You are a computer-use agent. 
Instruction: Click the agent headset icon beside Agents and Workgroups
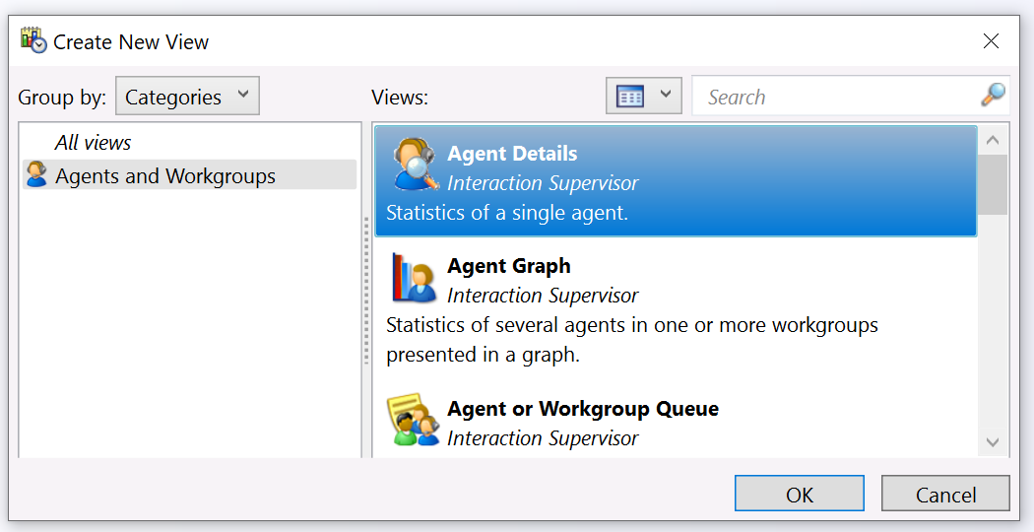click(x=36, y=175)
